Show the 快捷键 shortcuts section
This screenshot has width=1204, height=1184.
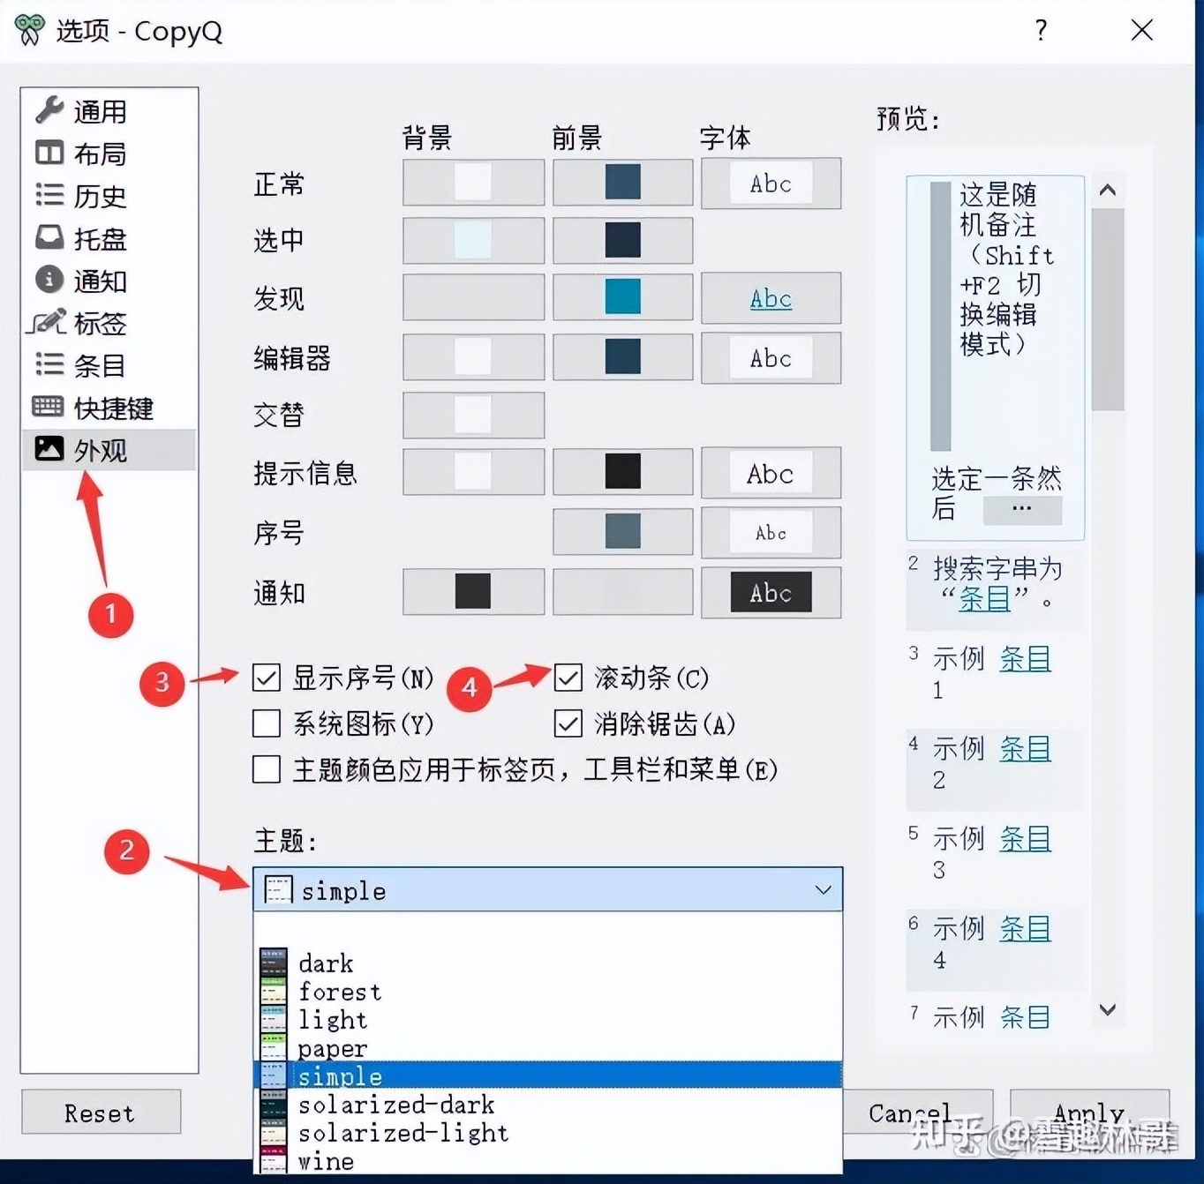109,408
